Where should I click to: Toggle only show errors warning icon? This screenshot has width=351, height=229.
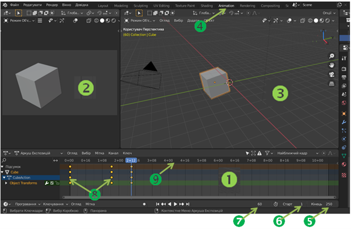pyautogui.click(x=259, y=153)
